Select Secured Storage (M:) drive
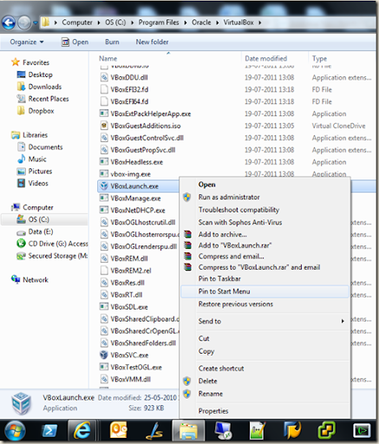This screenshot has width=379, height=444. tap(58, 256)
